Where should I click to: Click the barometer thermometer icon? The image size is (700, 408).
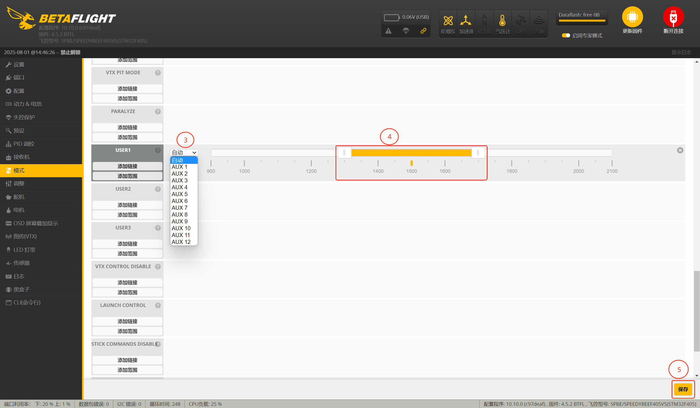point(502,21)
